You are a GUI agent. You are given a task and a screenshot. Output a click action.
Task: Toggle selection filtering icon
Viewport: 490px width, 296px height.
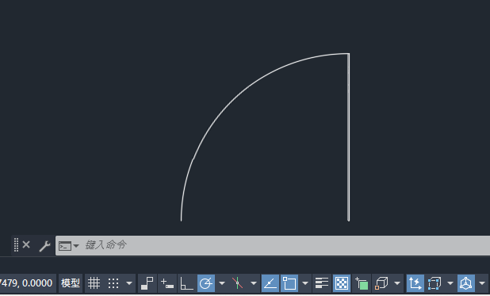pyautogui.click(x=434, y=283)
